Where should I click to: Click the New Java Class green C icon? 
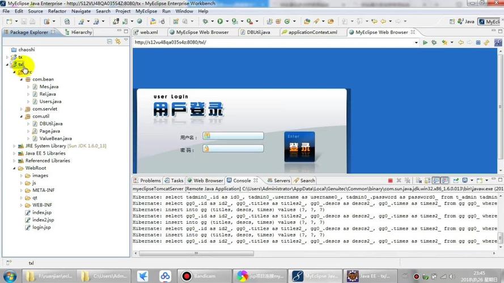[x=287, y=22]
